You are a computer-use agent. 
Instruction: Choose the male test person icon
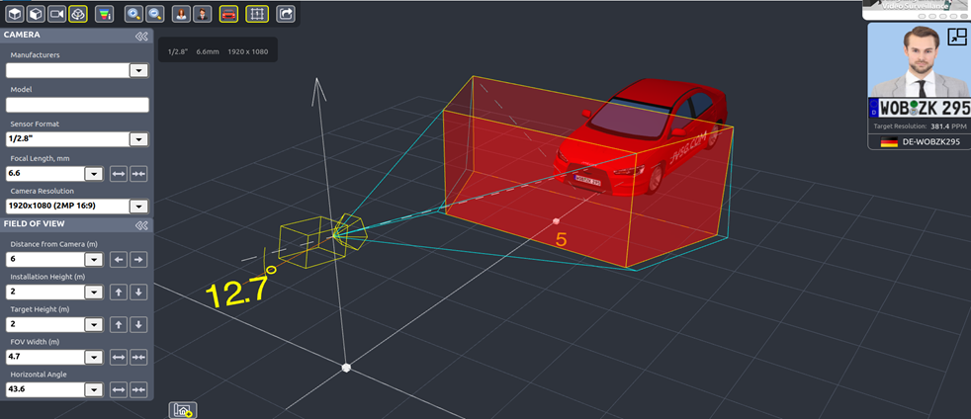tap(203, 14)
